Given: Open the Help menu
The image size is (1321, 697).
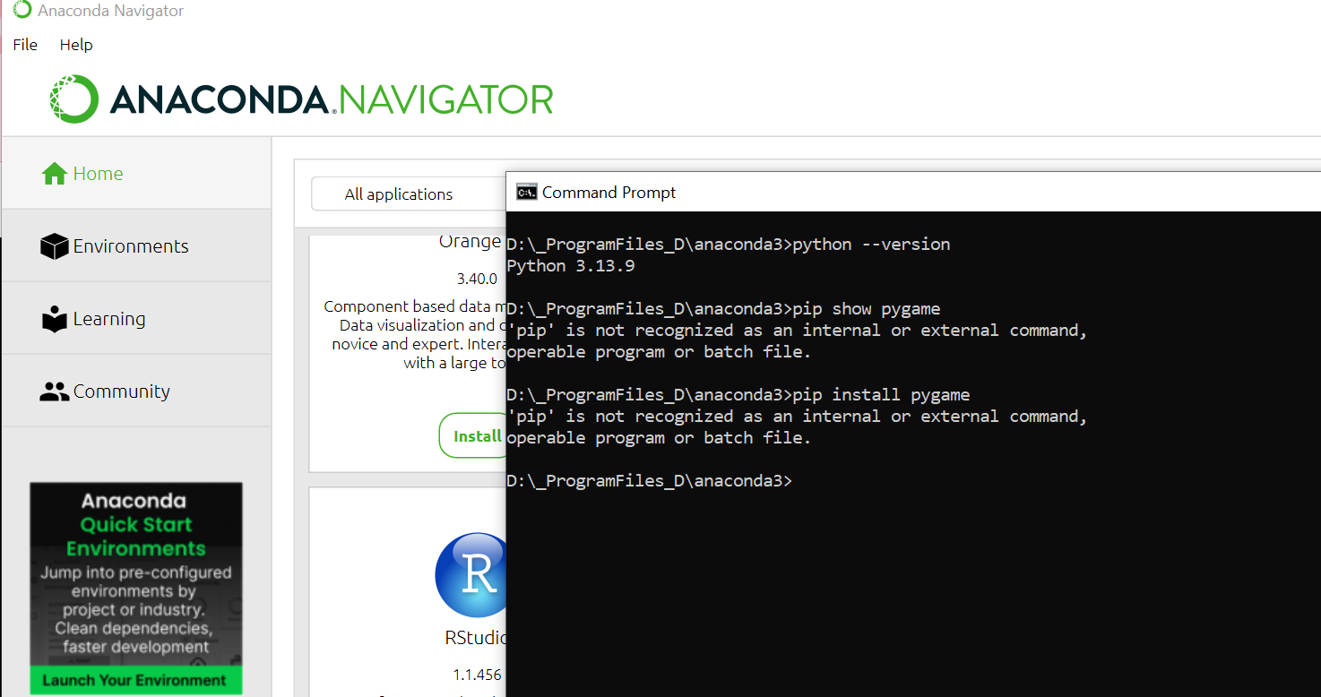Looking at the screenshot, I should (x=76, y=45).
